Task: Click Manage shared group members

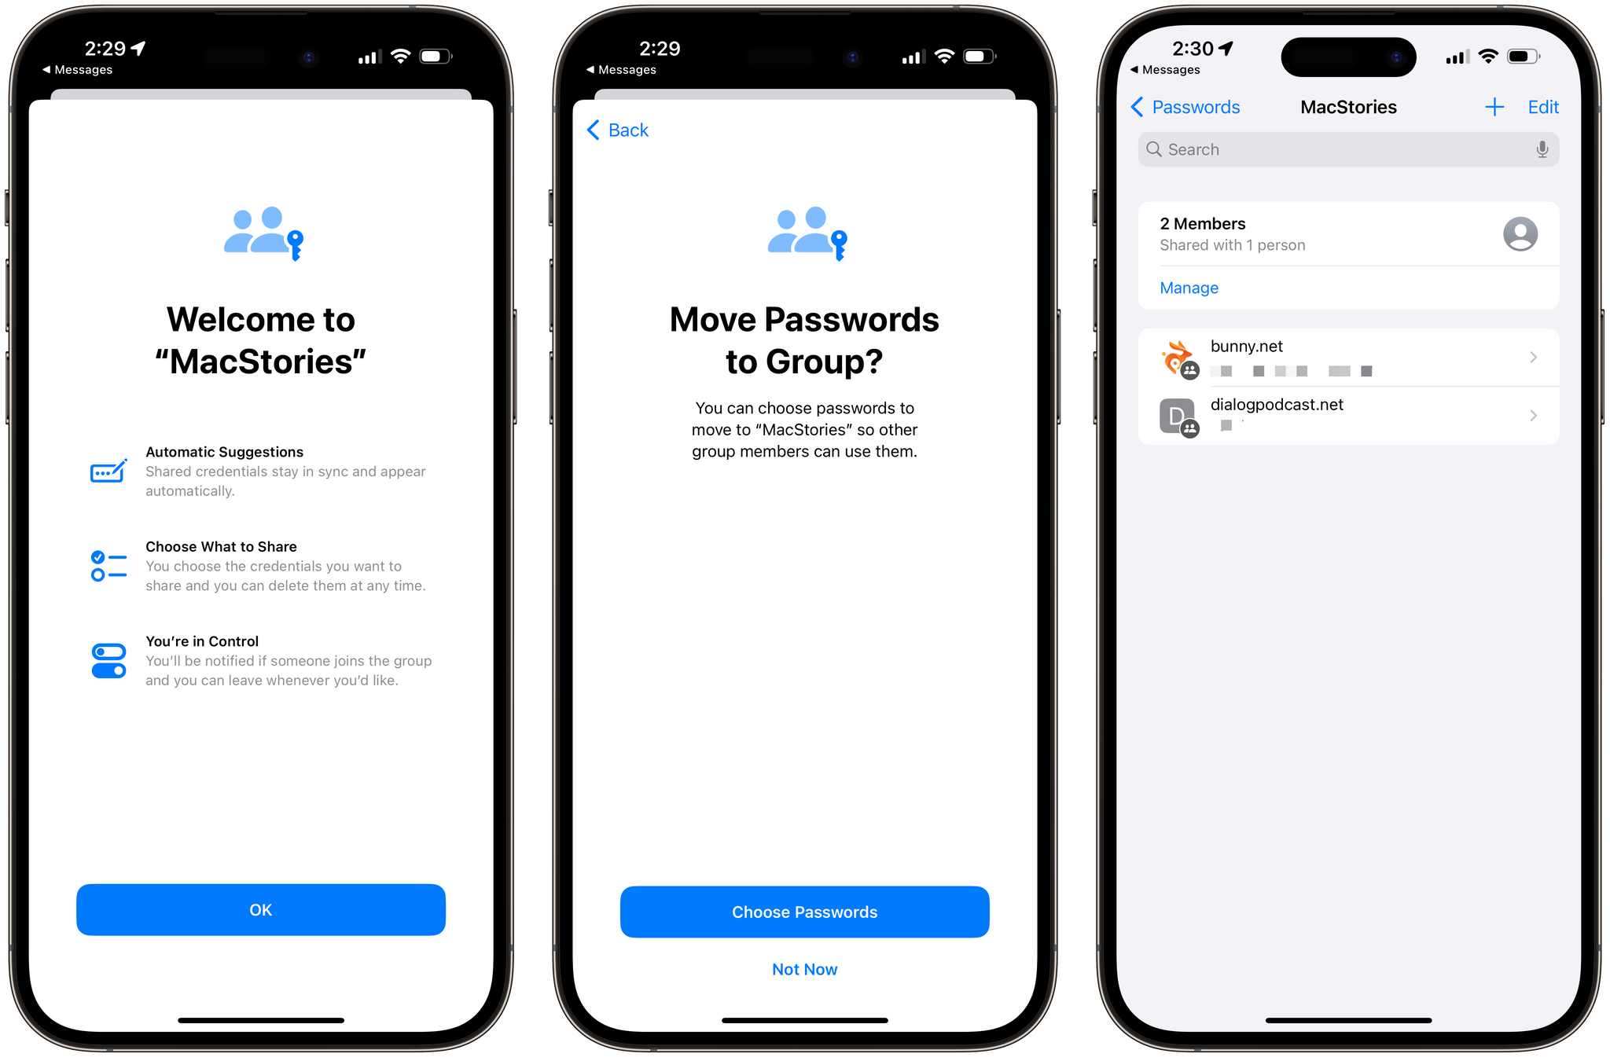Action: click(1189, 288)
